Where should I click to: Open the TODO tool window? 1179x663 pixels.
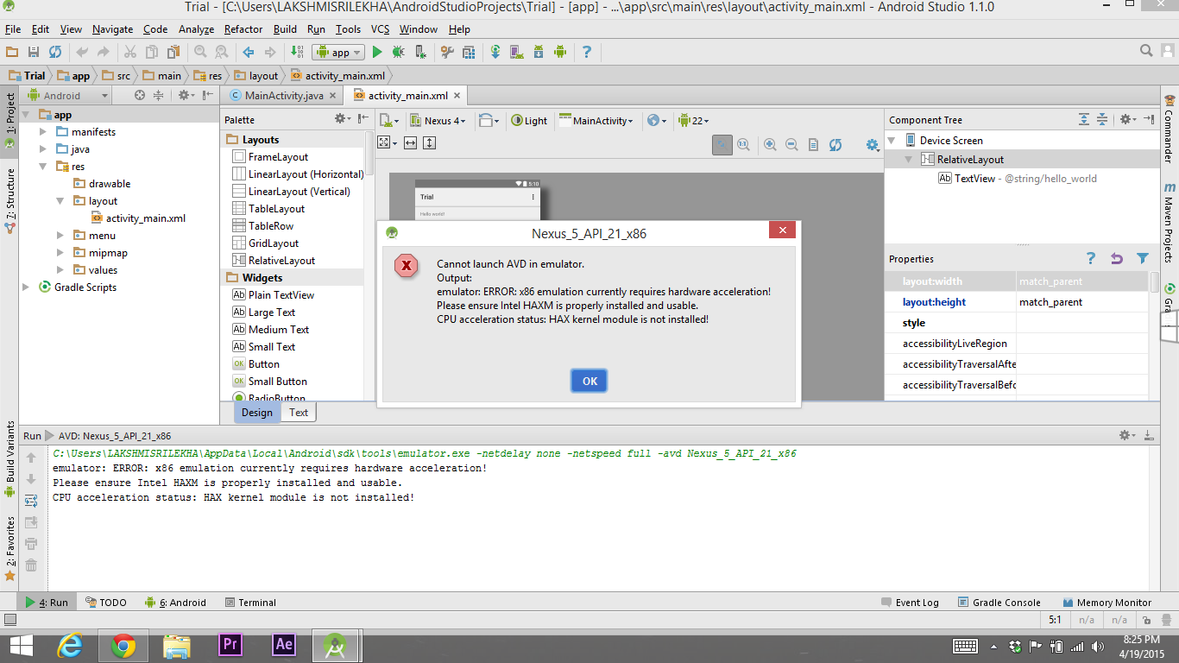point(105,603)
